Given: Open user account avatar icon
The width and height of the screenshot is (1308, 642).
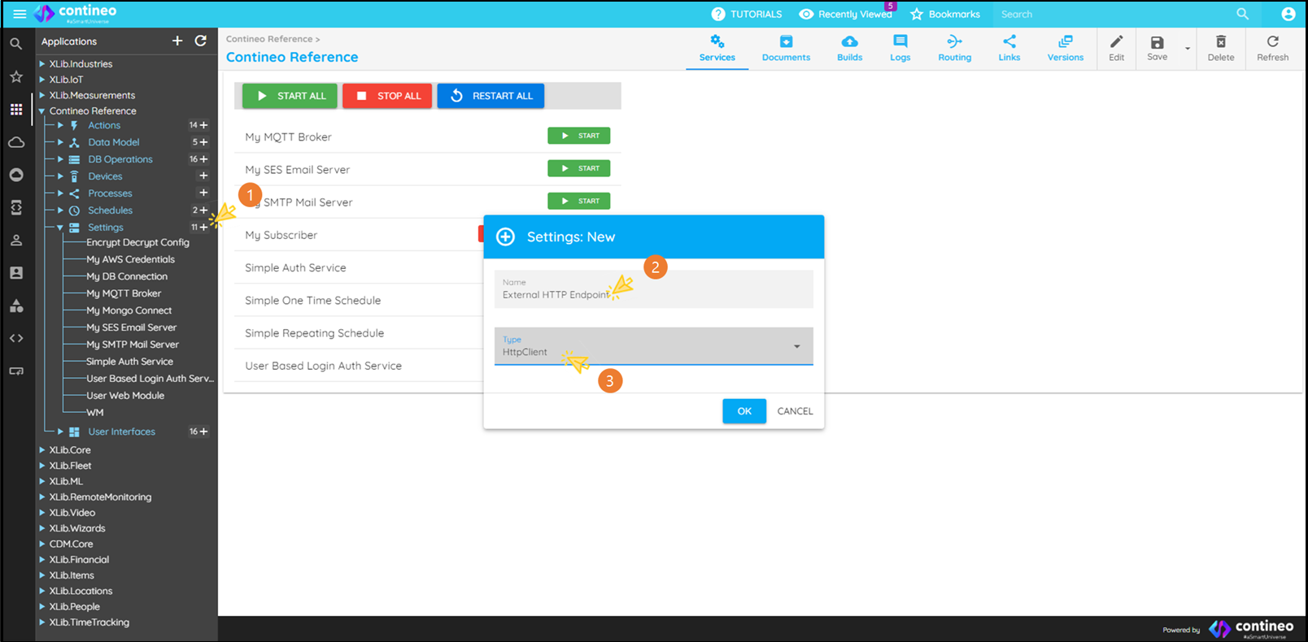Looking at the screenshot, I should point(1288,14).
